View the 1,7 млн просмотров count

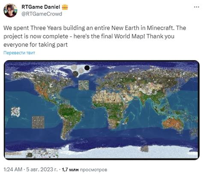tap(84, 170)
